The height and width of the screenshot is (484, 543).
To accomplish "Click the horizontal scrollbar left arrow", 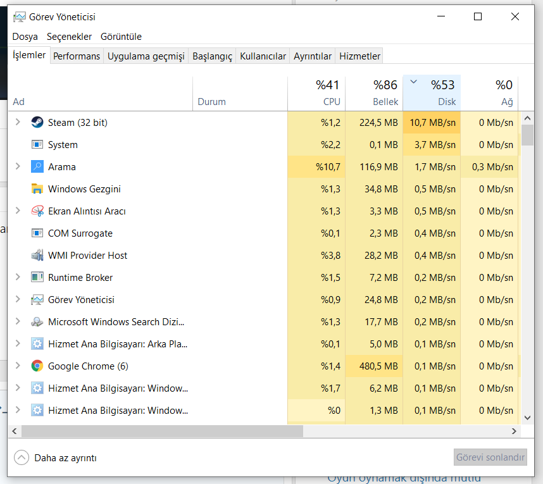I will click(x=14, y=431).
